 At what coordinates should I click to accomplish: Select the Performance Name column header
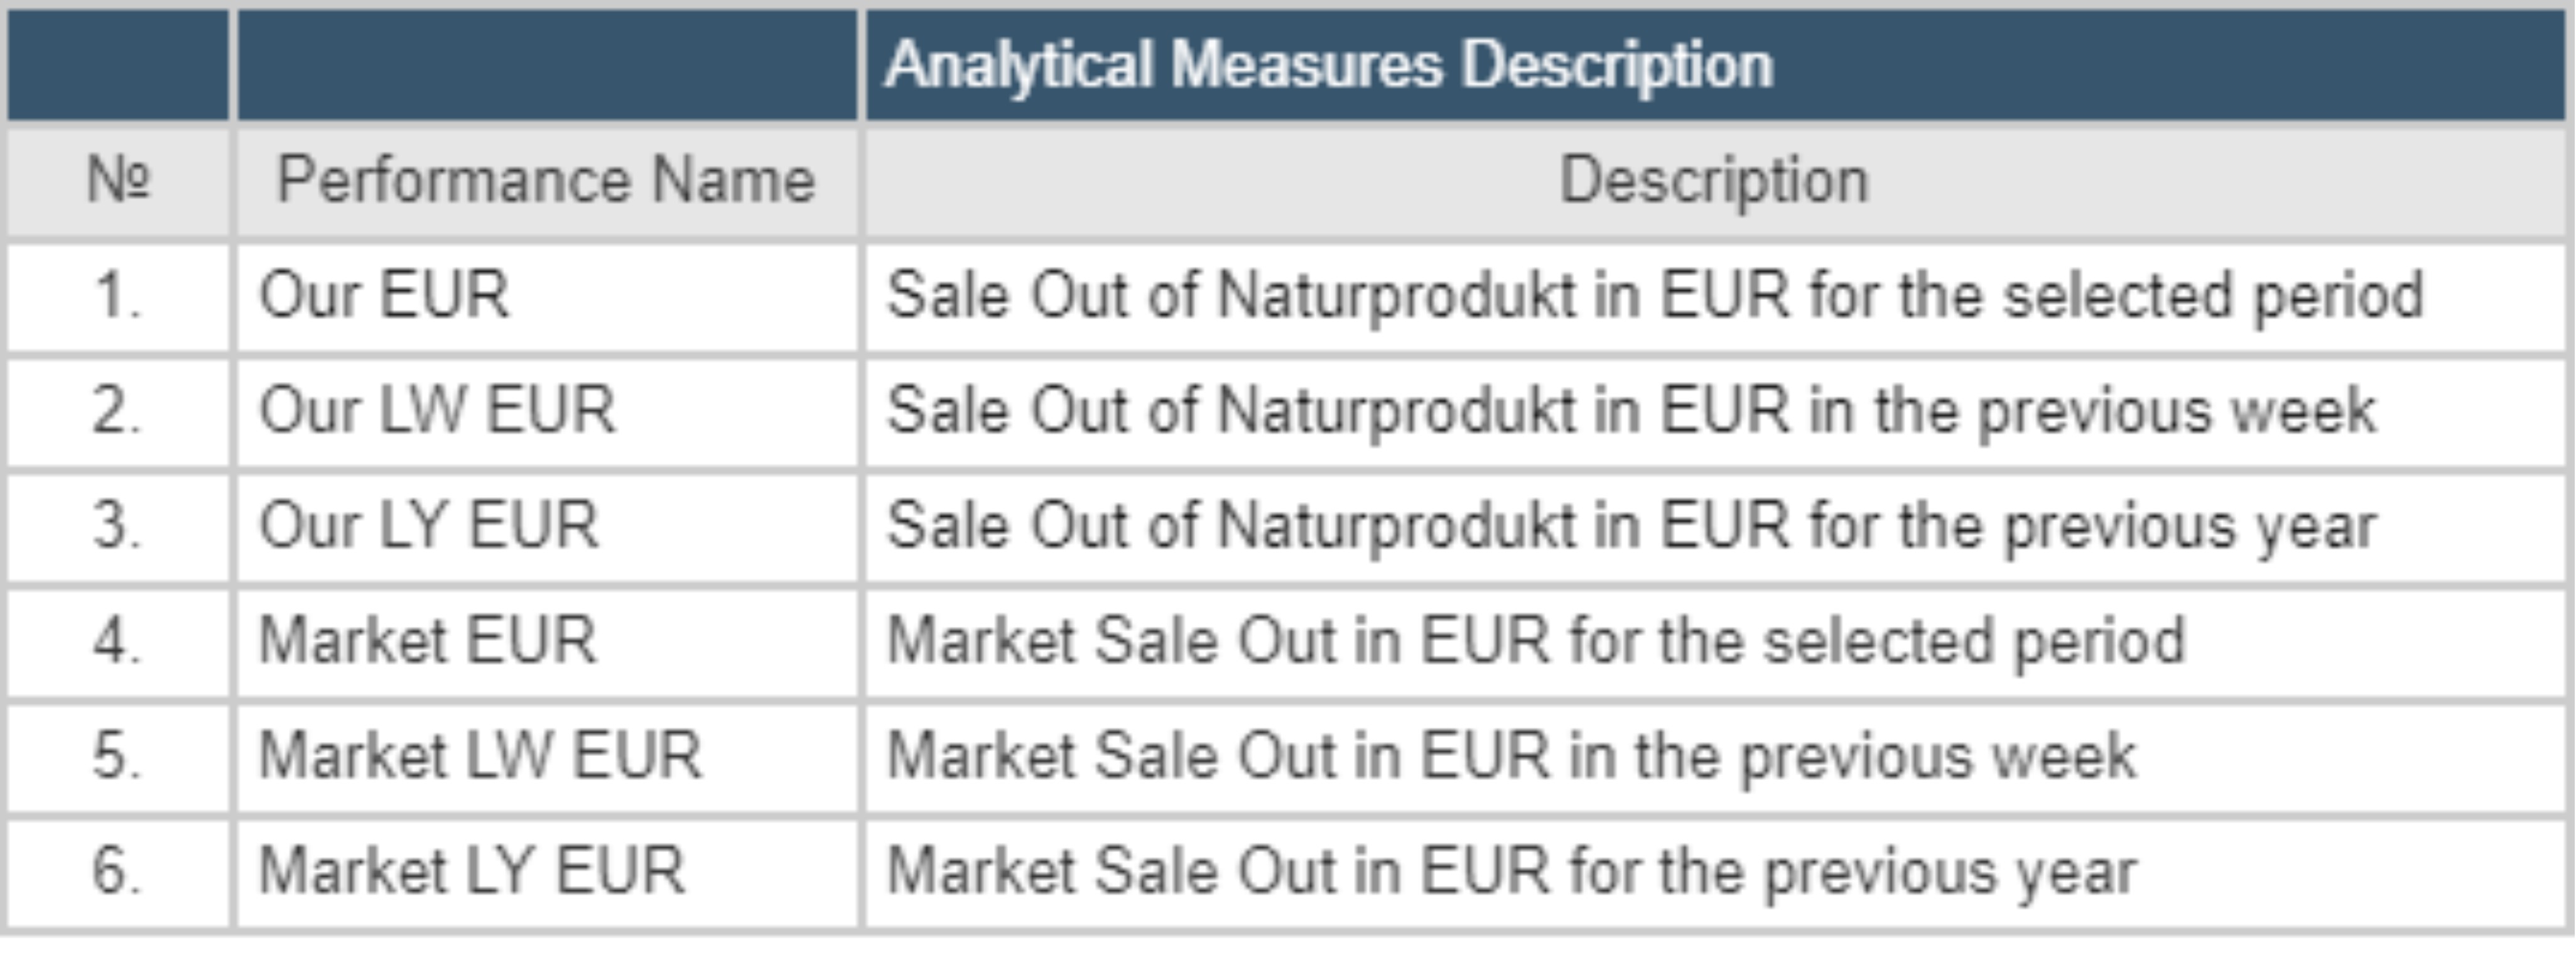click(x=546, y=180)
